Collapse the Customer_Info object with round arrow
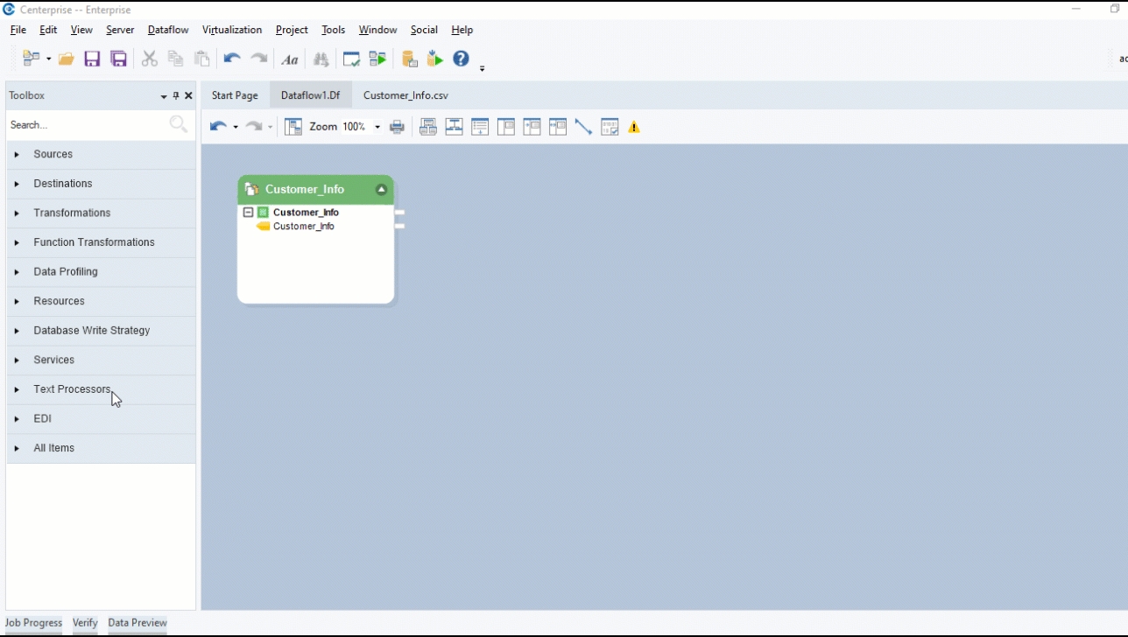 tap(381, 189)
